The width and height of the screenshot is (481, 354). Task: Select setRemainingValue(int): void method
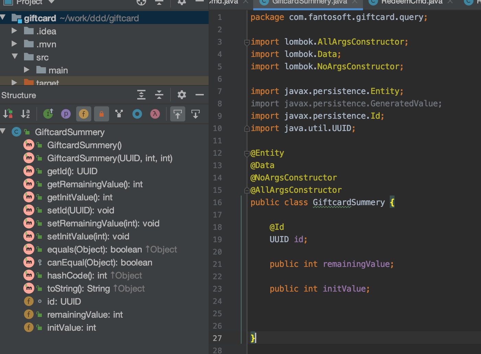click(x=103, y=223)
